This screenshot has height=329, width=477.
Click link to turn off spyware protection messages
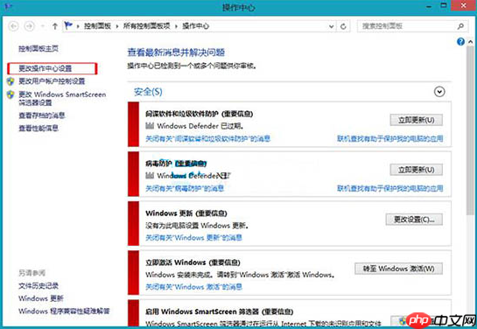point(207,139)
